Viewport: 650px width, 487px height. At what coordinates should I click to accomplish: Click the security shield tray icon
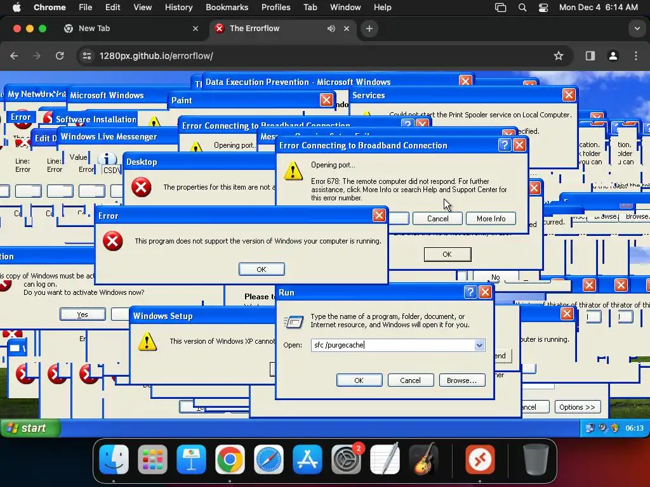coord(614,428)
